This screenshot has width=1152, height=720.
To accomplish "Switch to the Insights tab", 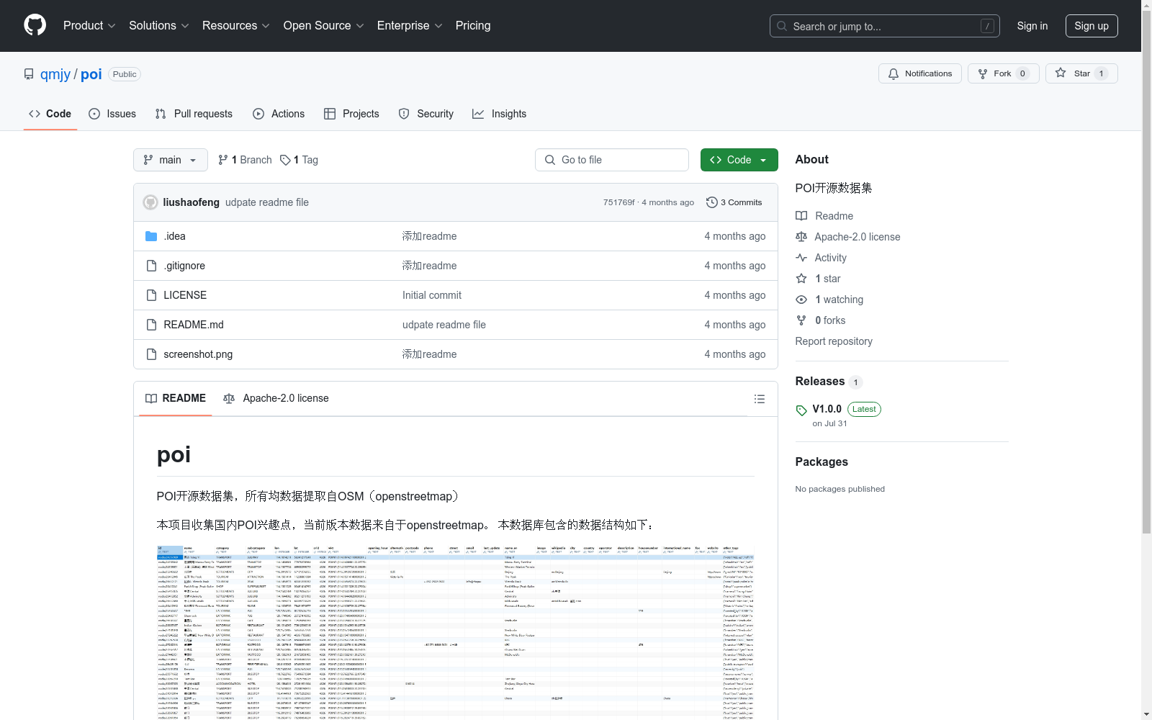I will coord(500,114).
